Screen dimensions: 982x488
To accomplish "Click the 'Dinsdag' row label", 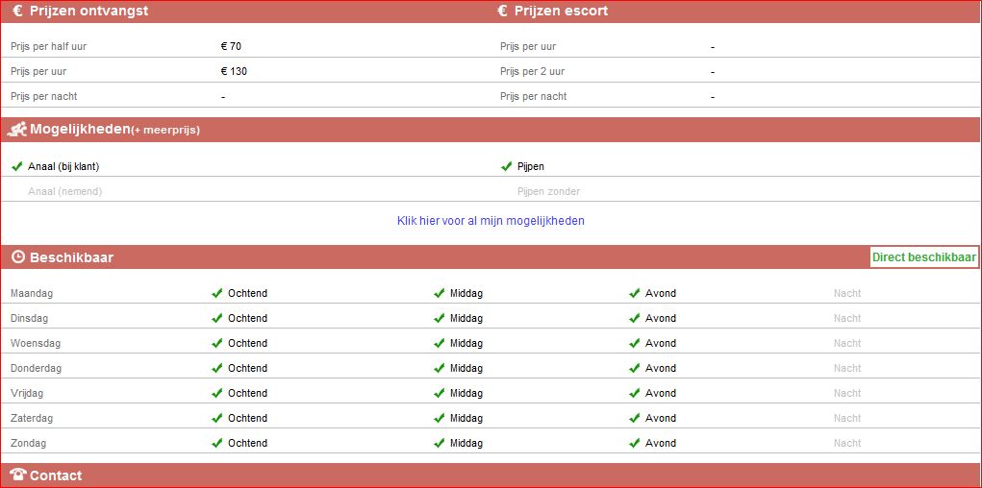I will 30,318.
